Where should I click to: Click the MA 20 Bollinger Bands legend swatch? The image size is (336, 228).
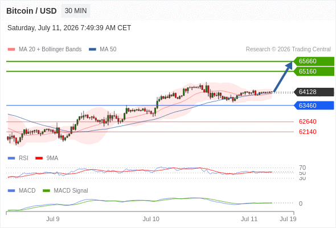[11, 50]
